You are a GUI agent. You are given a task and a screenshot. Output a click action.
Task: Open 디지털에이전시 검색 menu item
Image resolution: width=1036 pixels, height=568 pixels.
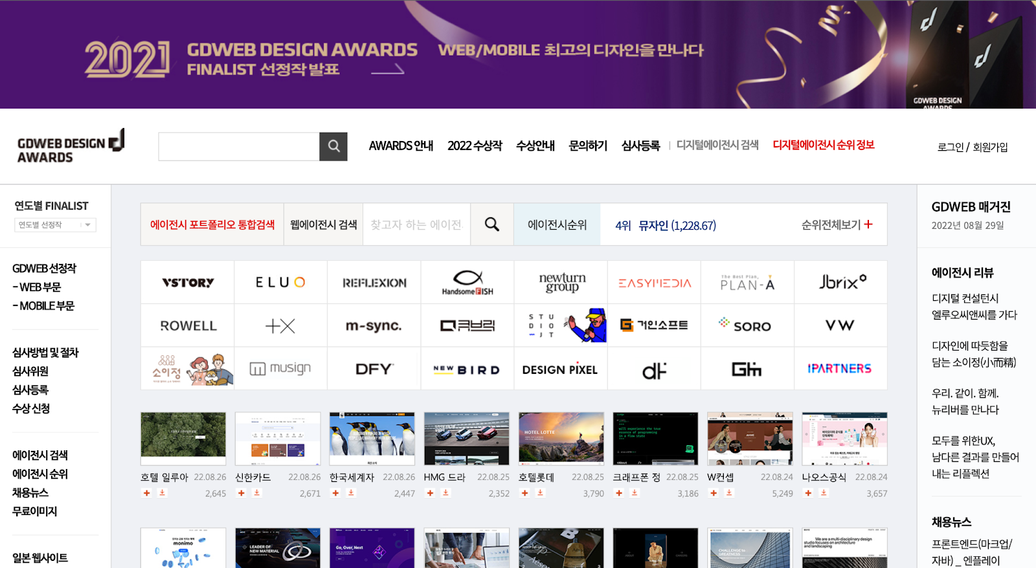(717, 145)
